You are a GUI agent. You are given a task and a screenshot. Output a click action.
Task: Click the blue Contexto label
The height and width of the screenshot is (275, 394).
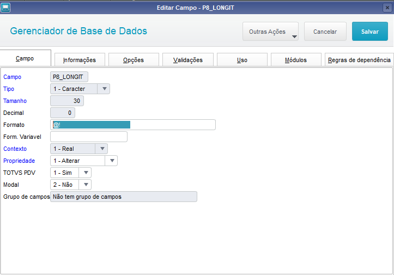[15, 149]
